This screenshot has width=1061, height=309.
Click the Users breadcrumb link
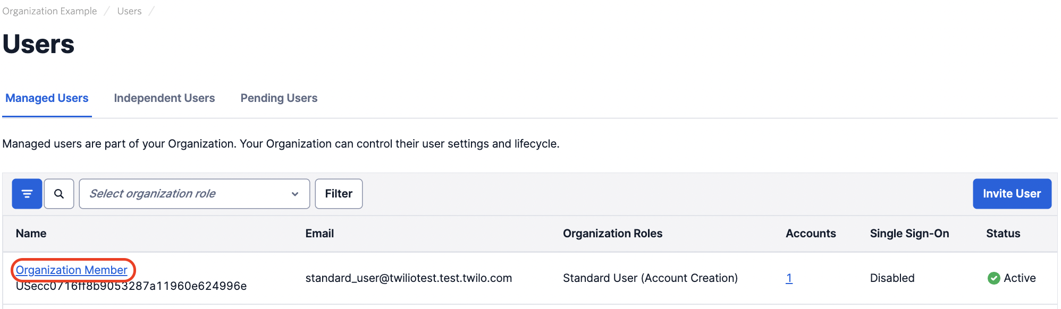click(129, 11)
